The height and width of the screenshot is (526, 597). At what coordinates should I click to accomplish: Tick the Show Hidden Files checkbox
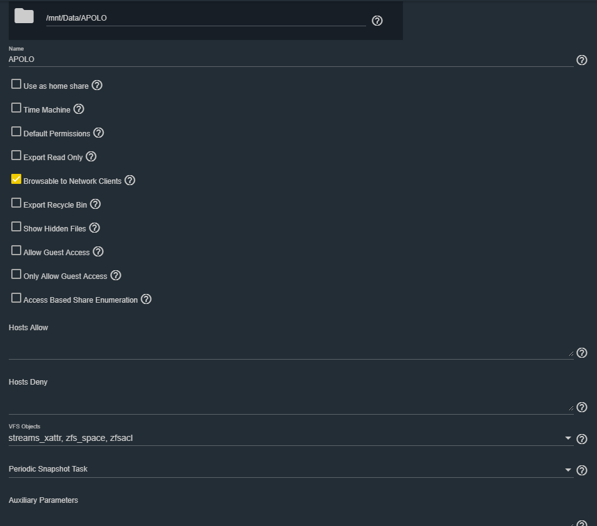coord(16,227)
